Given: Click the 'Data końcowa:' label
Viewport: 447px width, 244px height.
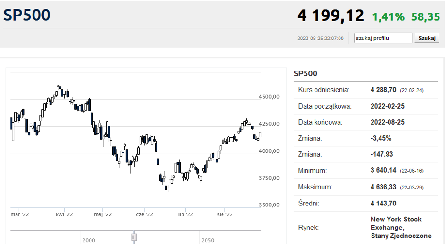Looking at the screenshot, I should click(320, 122).
